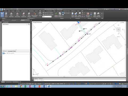The image size is (128, 96).
Task: Expand the Gas Distribution panel title
Action: click(x=31, y=18)
